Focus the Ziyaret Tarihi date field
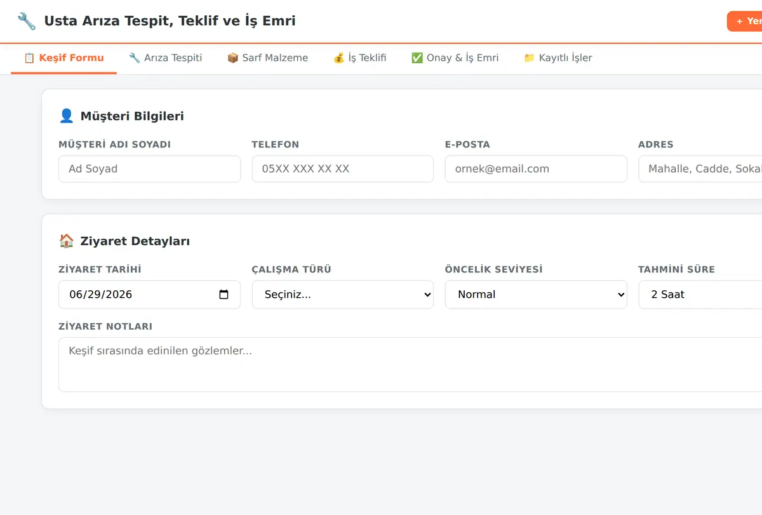The image size is (762, 515). pyautogui.click(x=149, y=295)
